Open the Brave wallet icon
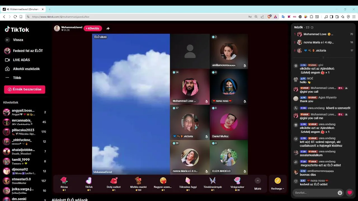Image resolution: width=358 pixels, height=201 pixels. [x=337, y=17]
